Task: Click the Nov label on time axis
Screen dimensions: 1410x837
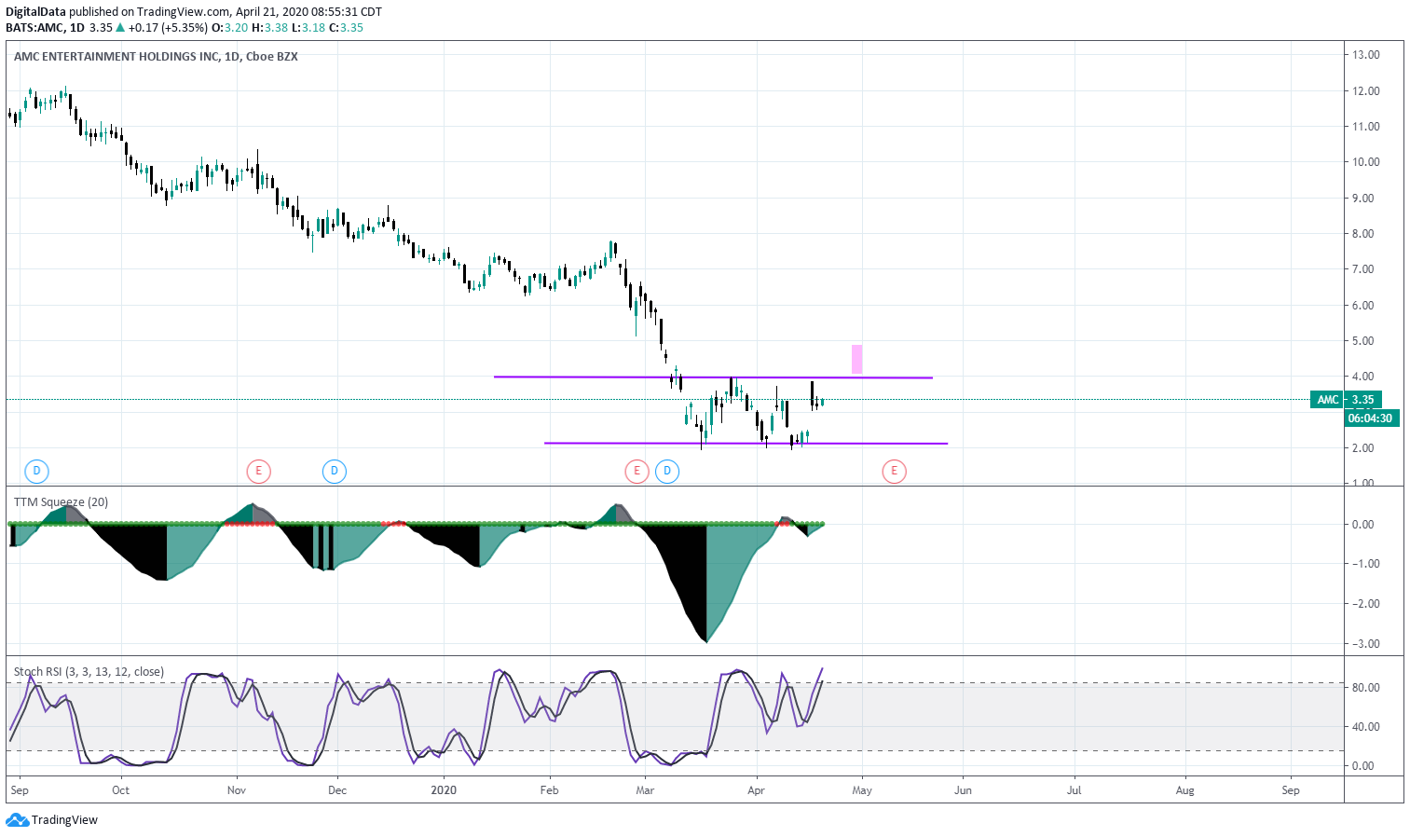Action: (x=237, y=790)
